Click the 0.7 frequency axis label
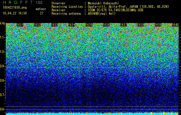 (x=2, y=95)
